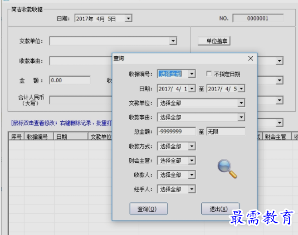The height and width of the screenshot is (235, 298).
Task: Click the main form 收款事由 input
Action: tap(81, 61)
